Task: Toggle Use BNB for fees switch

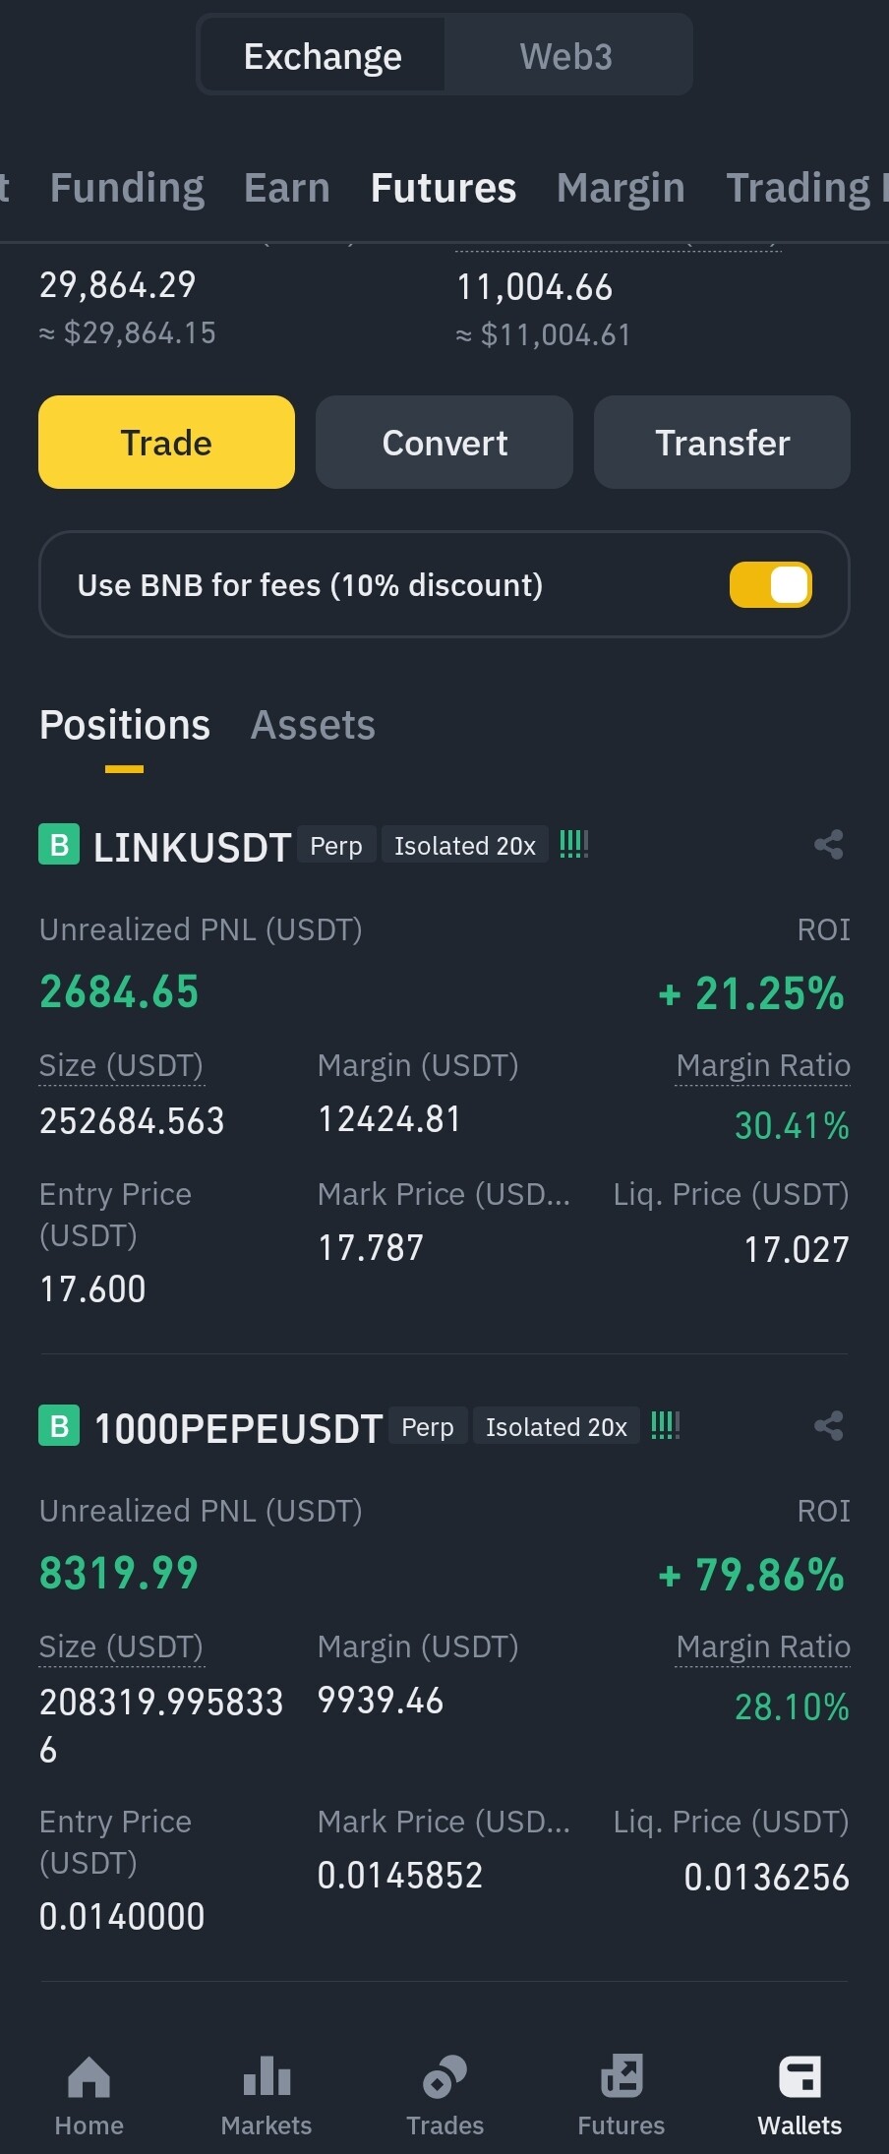Action: (770, 585)
